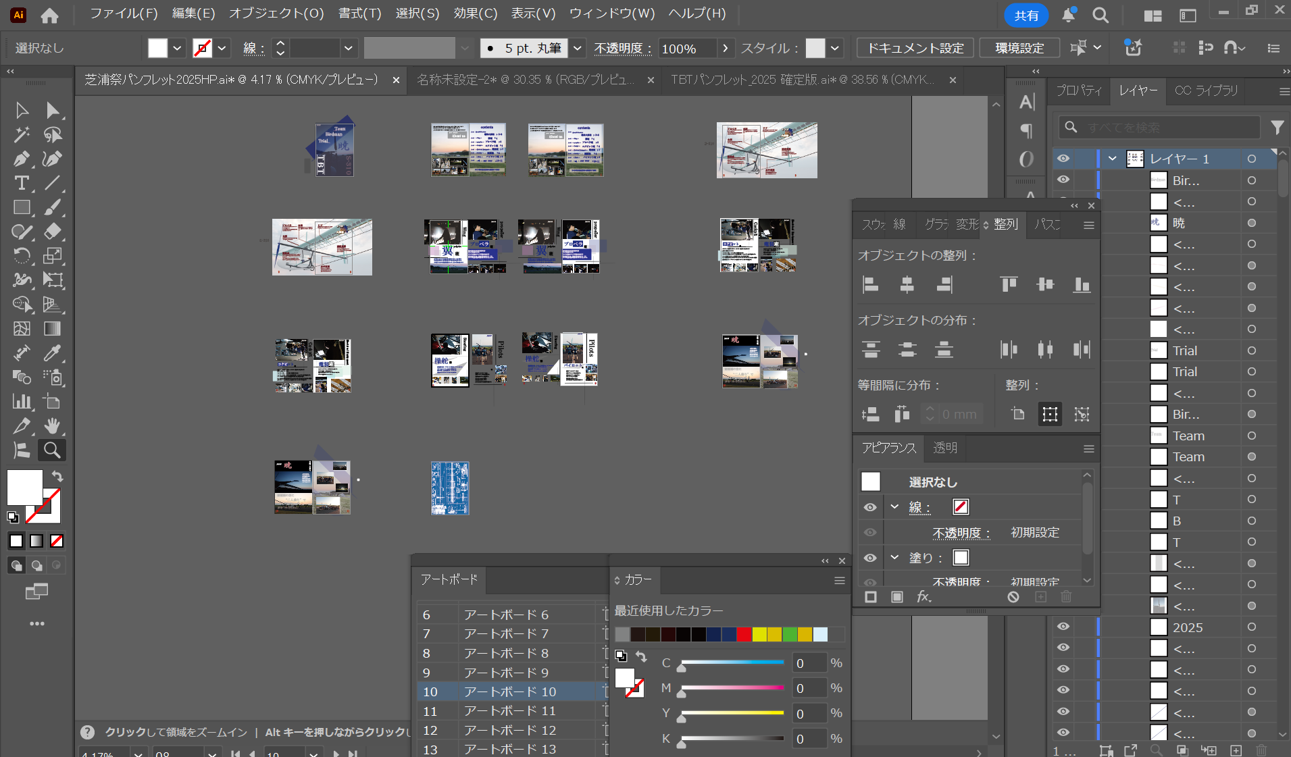
Task: Click the ドキュメント設定 button
Action: [x=915, y=48]
